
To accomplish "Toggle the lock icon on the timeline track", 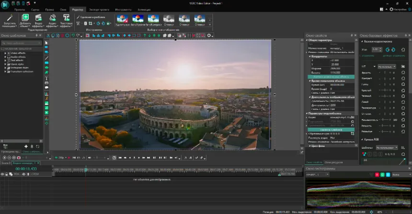I will (x=7, y=174).
